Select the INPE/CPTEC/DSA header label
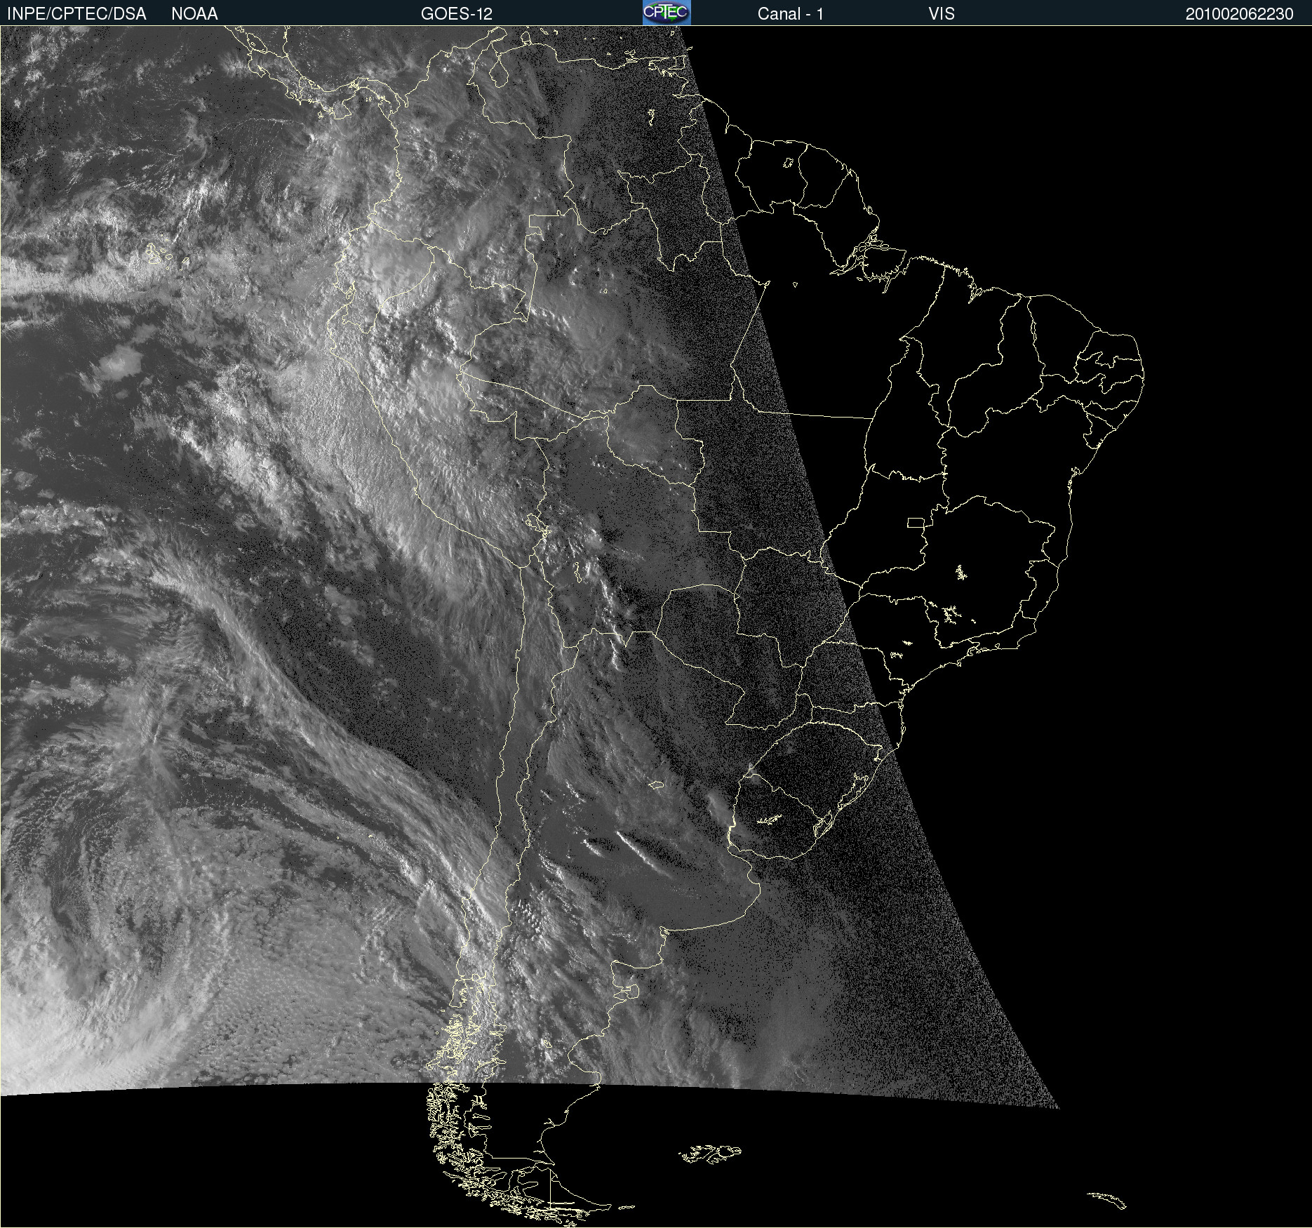Viewport: 1312px width, 1228px height. (76, 14)
